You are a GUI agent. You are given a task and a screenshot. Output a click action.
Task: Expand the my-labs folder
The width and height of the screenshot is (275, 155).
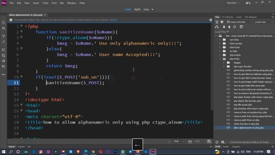click(x=220, y=51)
